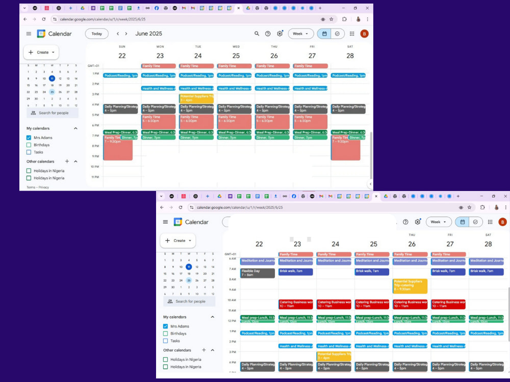
Task: Toggle Birthdays checkbox in bottom window
Action: (x=166, y=334)
